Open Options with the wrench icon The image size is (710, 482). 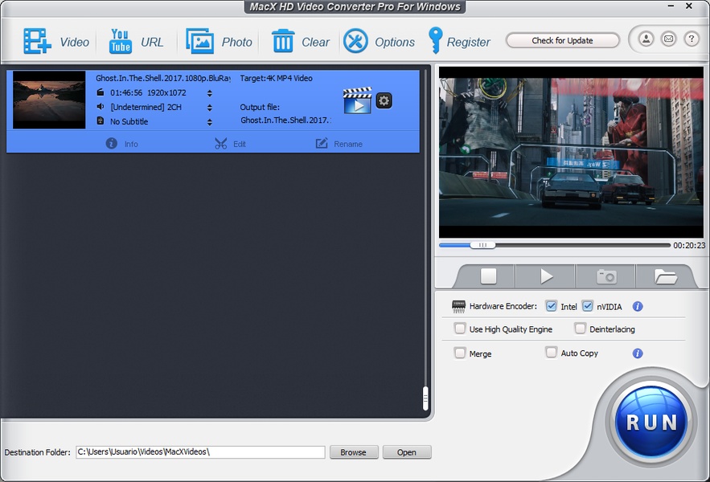point(355,41)
